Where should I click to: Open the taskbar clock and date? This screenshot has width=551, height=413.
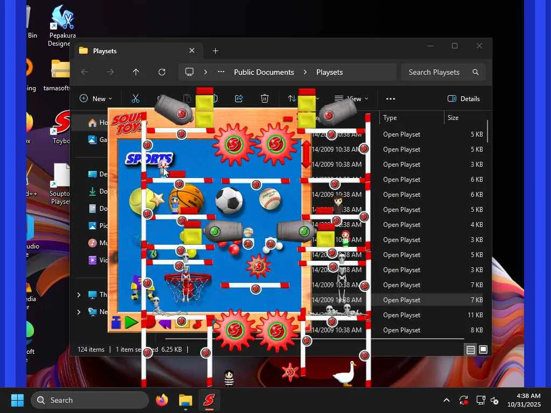click(524, 400)
